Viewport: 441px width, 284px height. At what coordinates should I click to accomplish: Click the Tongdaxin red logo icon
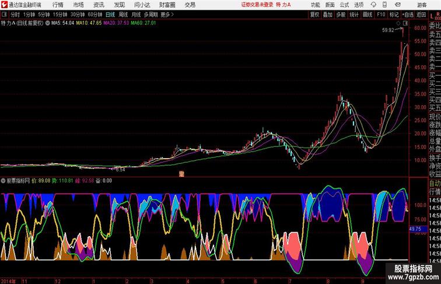[x=4, y=5]
